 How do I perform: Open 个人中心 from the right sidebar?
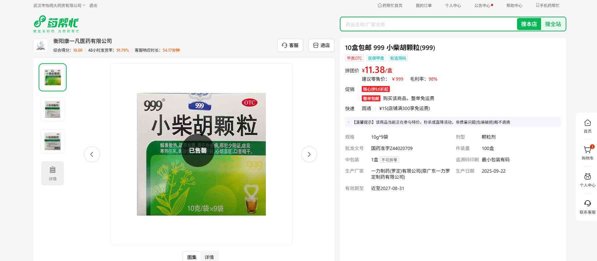[x=587, y=180]
